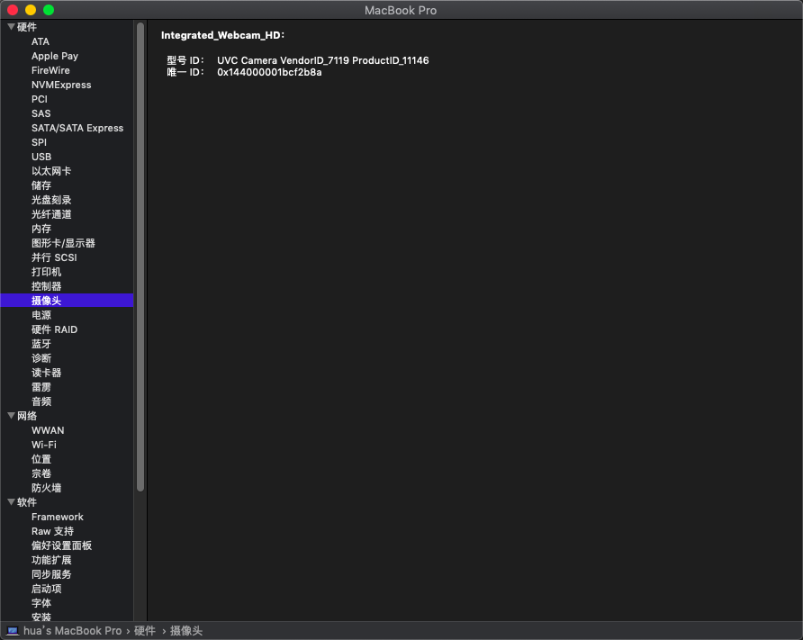The width and height of the screenshot is (803, 640).
Task: Open the 启动项 startup items entry
Action: (x=47, y=589)
